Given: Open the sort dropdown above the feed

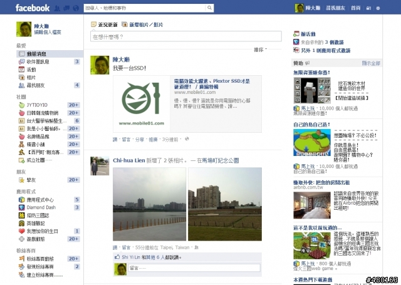Looking at the screenshot, I should 261,49.
